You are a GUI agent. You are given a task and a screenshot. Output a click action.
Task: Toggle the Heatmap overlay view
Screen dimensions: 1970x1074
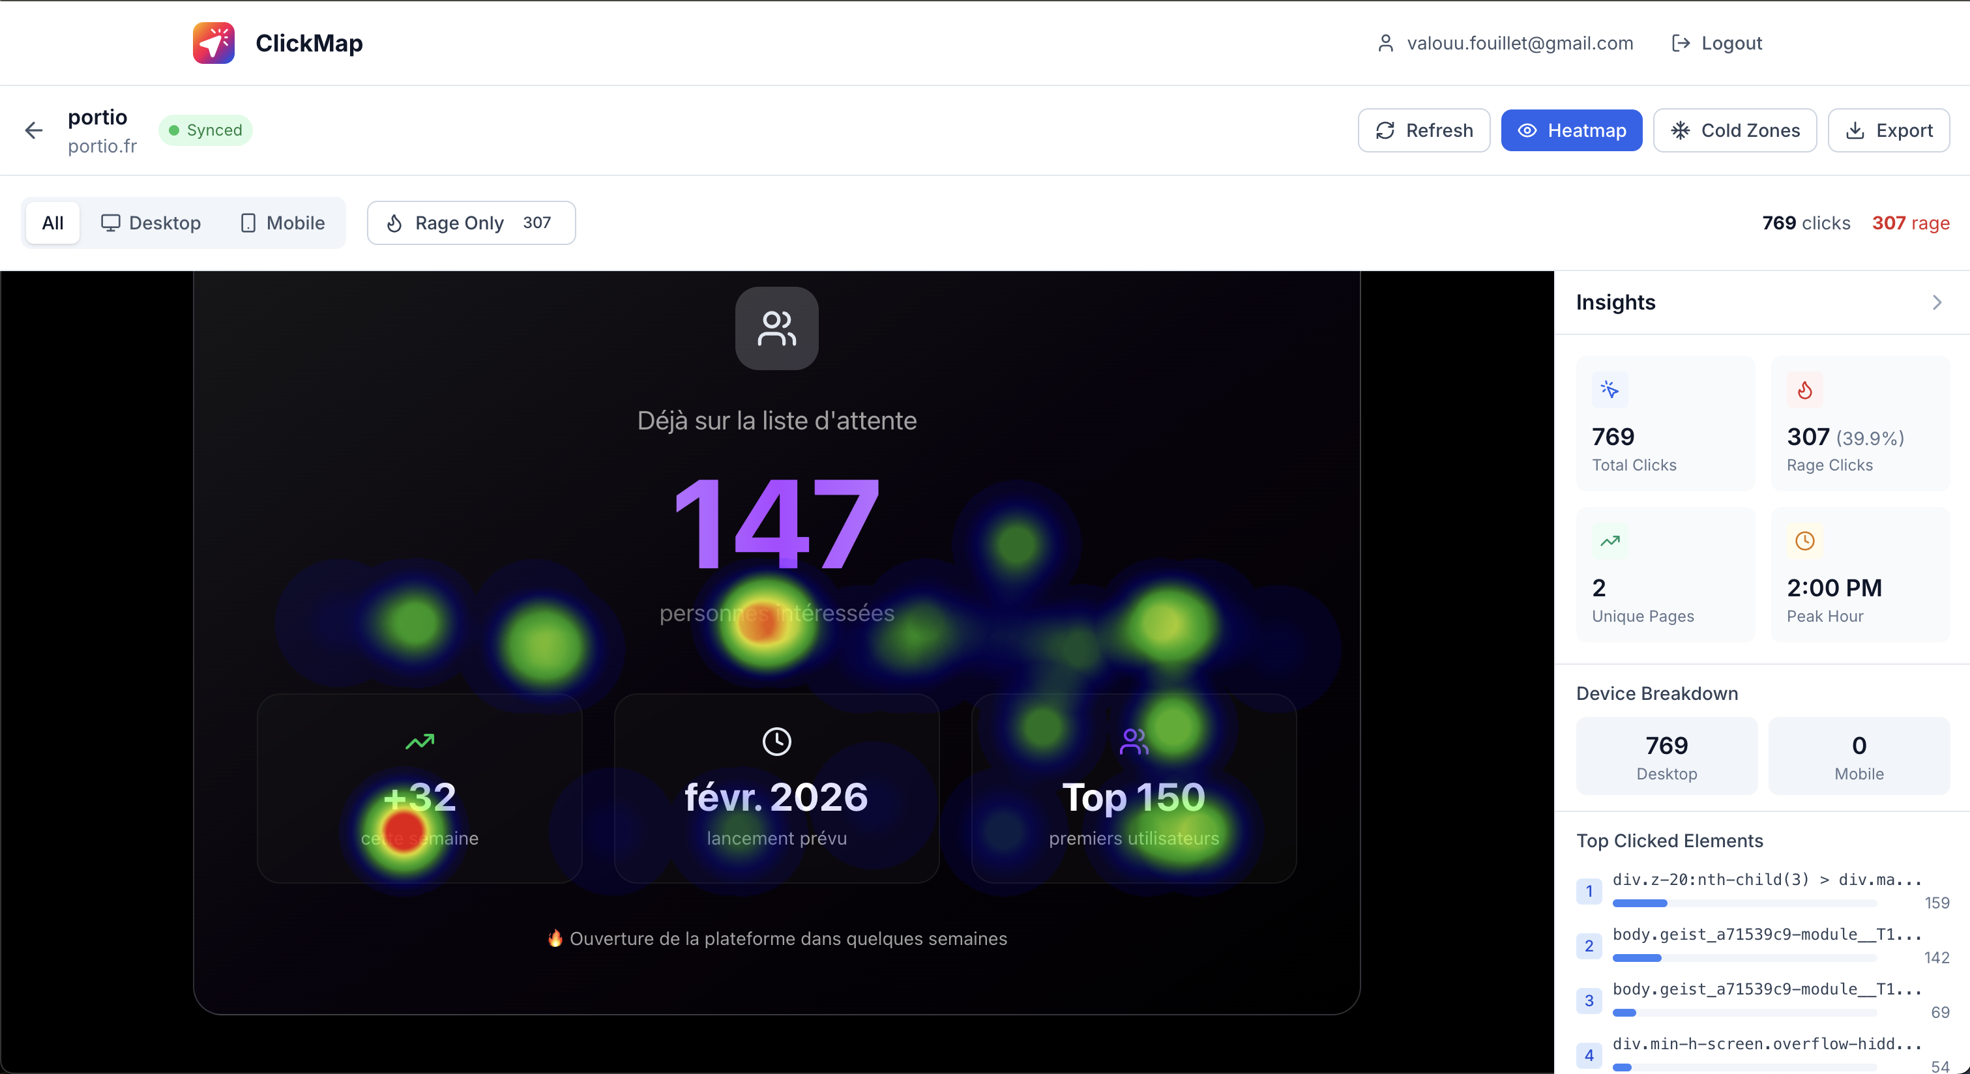pyautogui.click(x=1571, y=131)
